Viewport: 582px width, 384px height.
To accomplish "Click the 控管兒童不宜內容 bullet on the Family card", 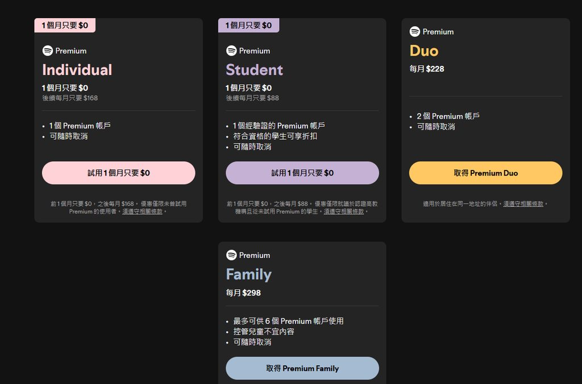I will (264, 331).
